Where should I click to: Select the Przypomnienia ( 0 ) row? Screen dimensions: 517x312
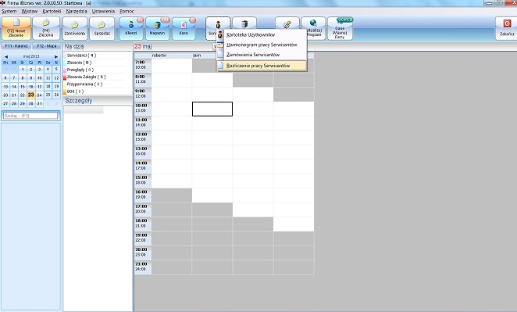tap(94, 84)
